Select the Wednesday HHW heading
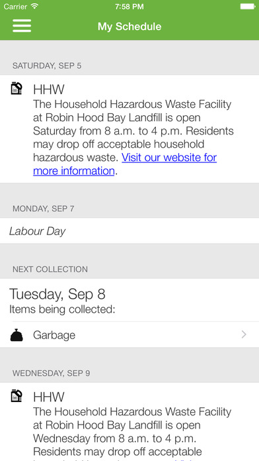The image size is (259, 461). 49,397
